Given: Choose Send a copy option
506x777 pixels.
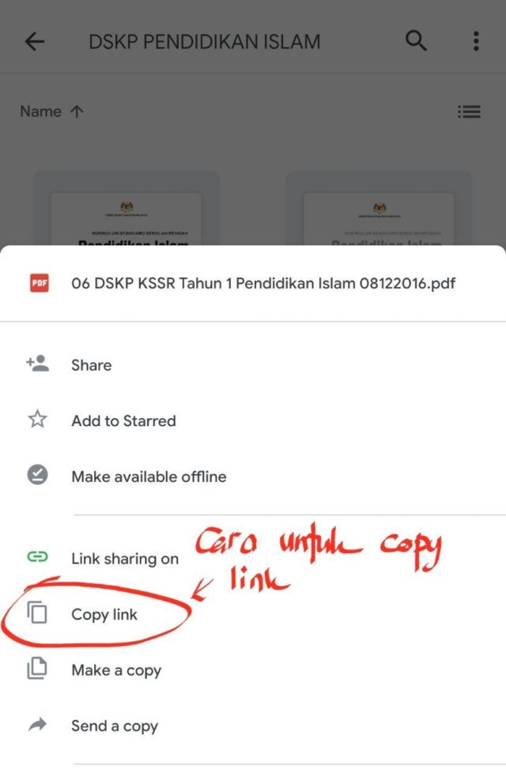Looking at the screenshot, I should (253, 726).
